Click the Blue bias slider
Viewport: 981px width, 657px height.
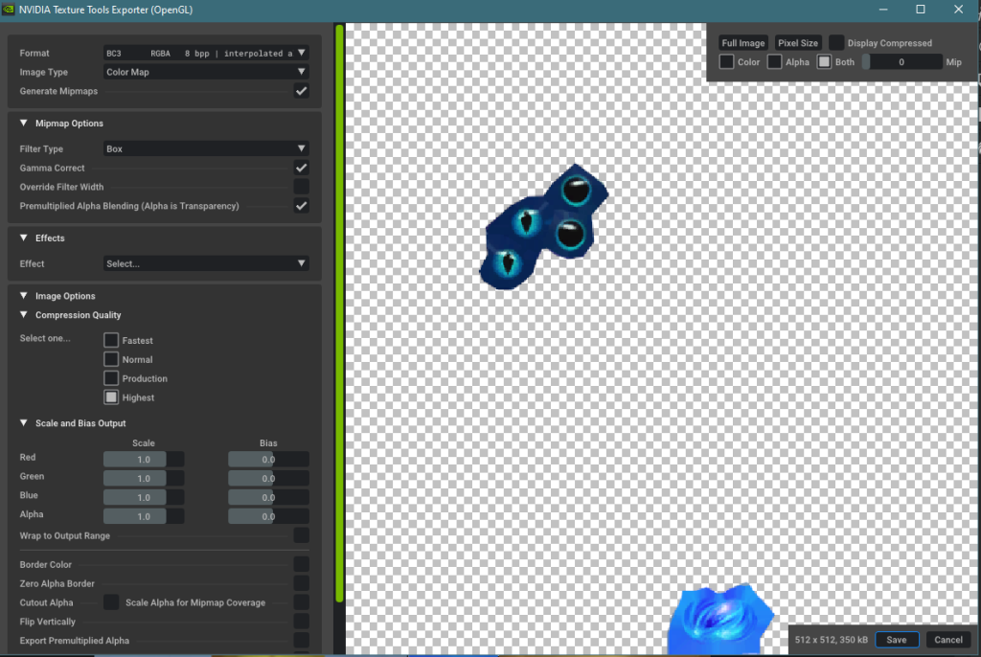coord(268,497)
